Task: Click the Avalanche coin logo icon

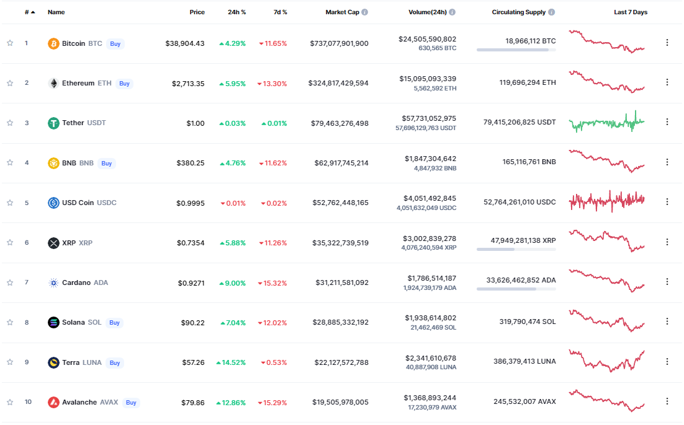Action: pyautogui.click(x=53, y=402)
